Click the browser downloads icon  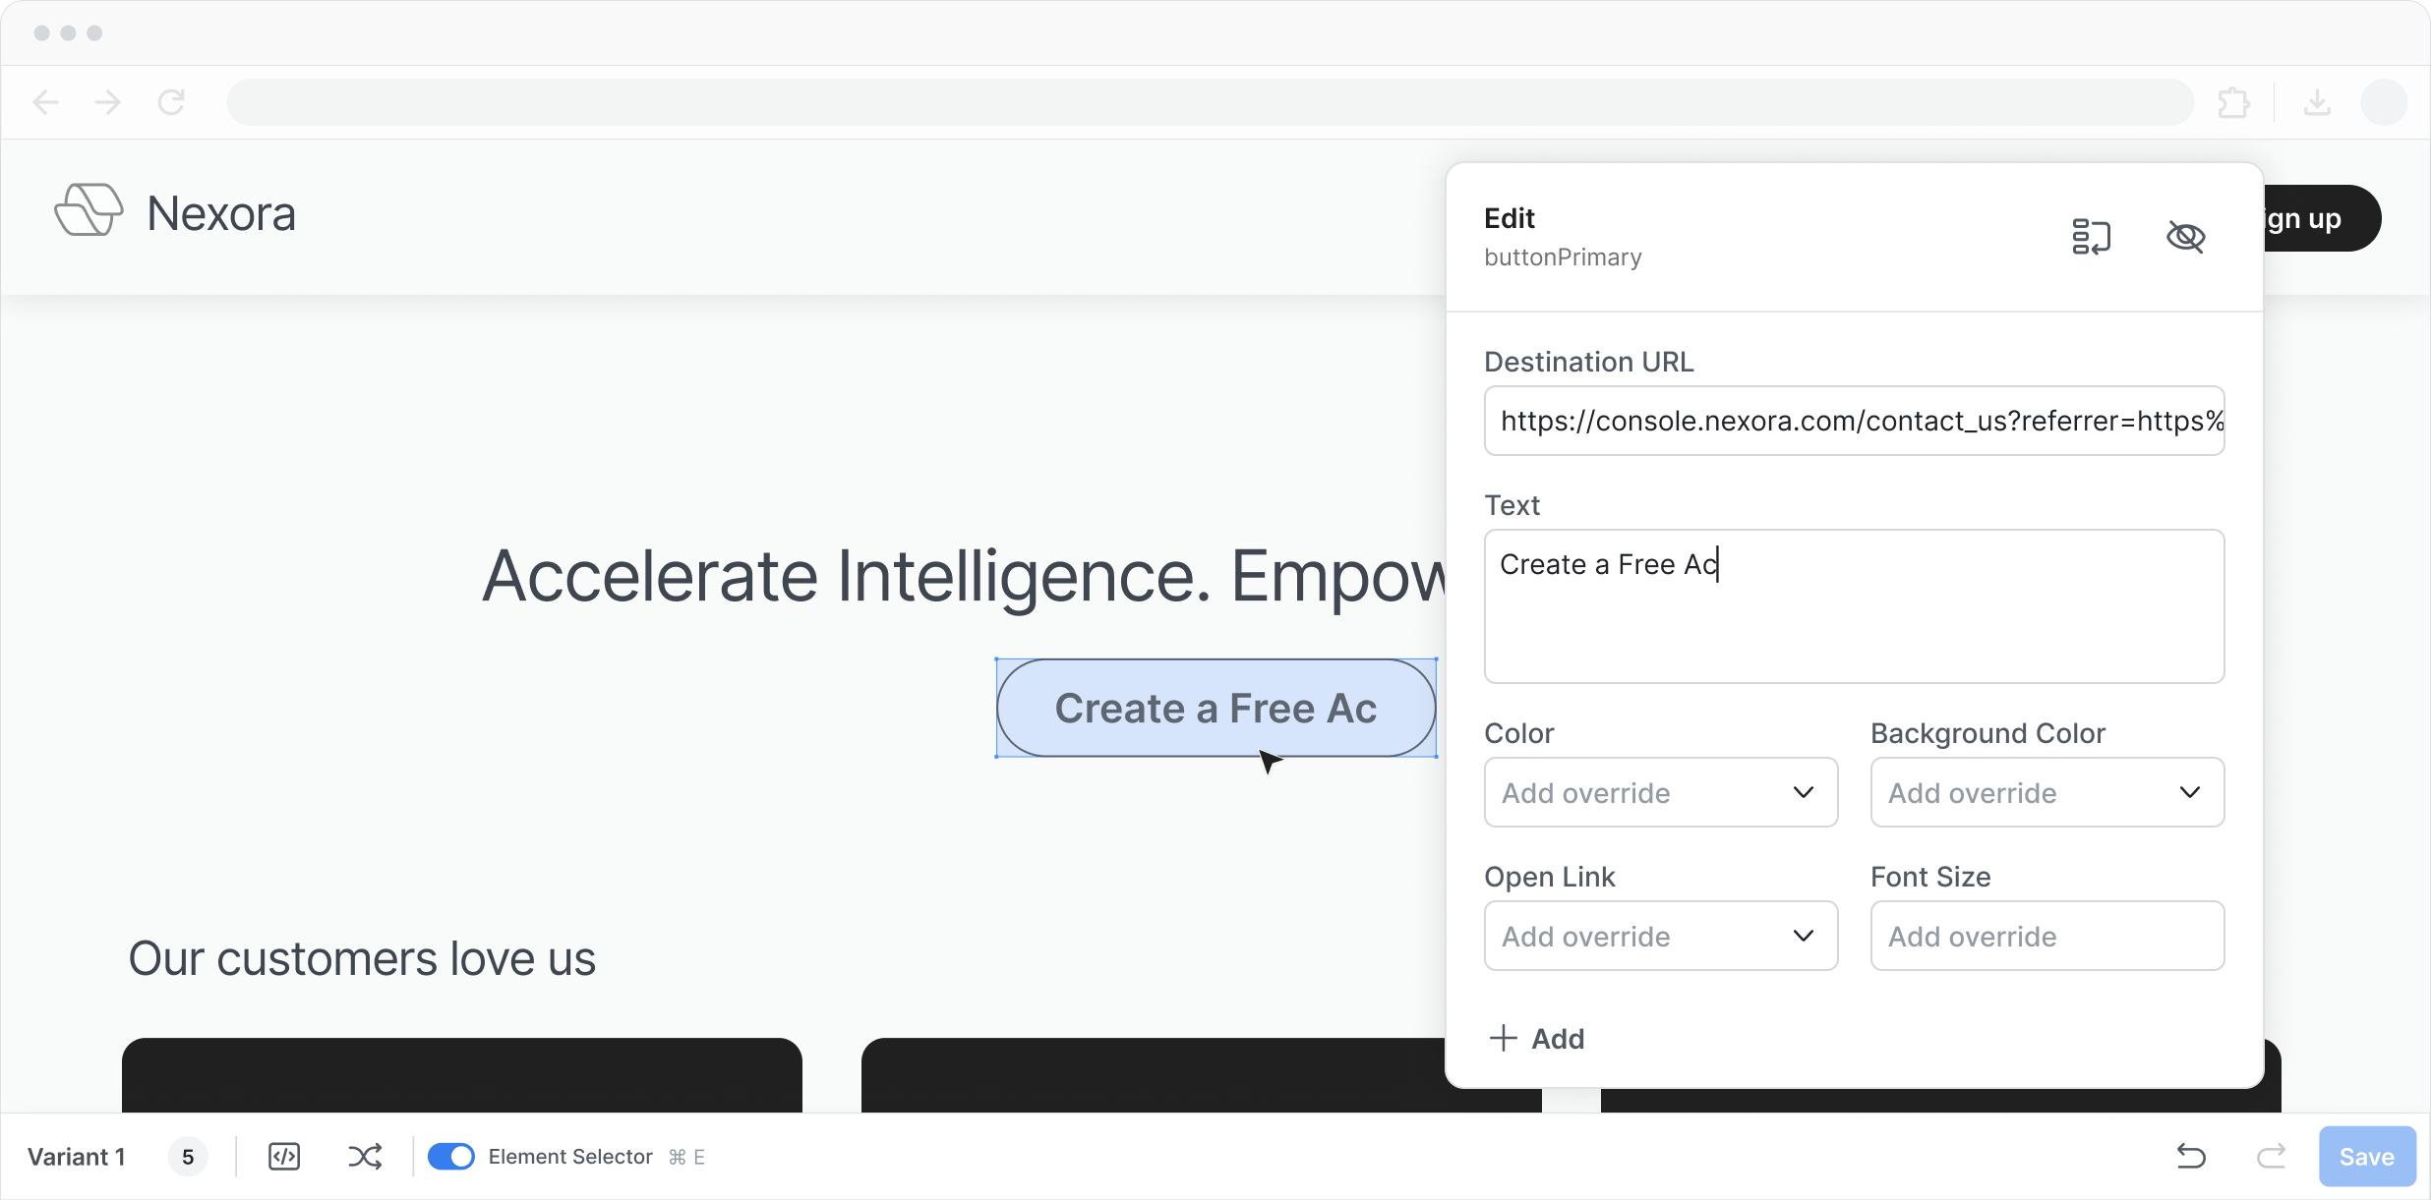tap(2317, 102)
